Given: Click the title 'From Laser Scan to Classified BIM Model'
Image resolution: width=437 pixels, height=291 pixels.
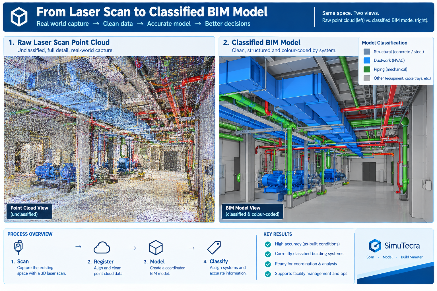Looking at the screenshot, I should (152, 12).
